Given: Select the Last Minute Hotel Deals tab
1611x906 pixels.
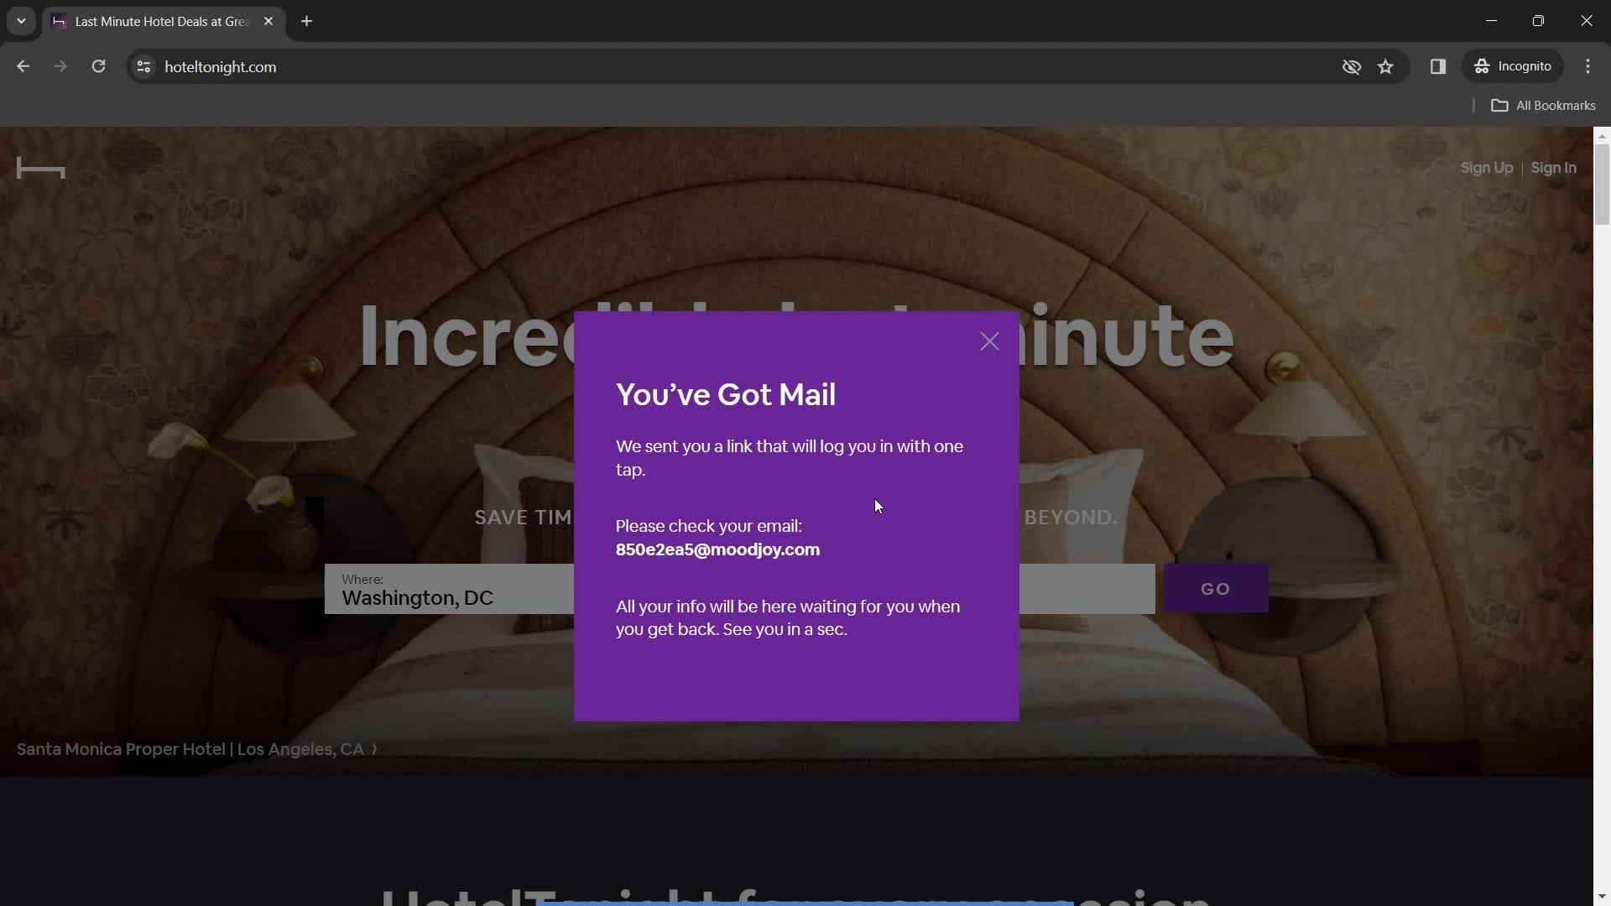Looking at the screenshot, I should tap(161, 22).
